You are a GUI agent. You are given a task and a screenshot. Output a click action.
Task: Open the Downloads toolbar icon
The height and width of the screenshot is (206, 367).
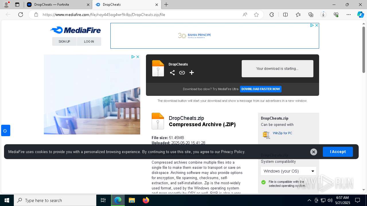pyautogui.click(x=323, y=15)
